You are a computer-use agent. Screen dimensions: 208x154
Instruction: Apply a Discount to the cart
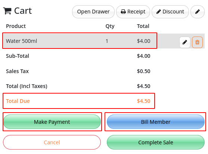point(170,12)
